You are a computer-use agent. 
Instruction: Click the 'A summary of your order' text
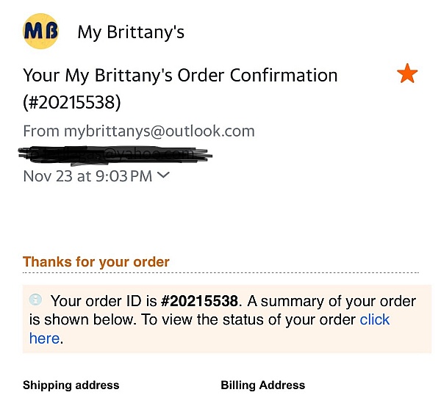331,302
